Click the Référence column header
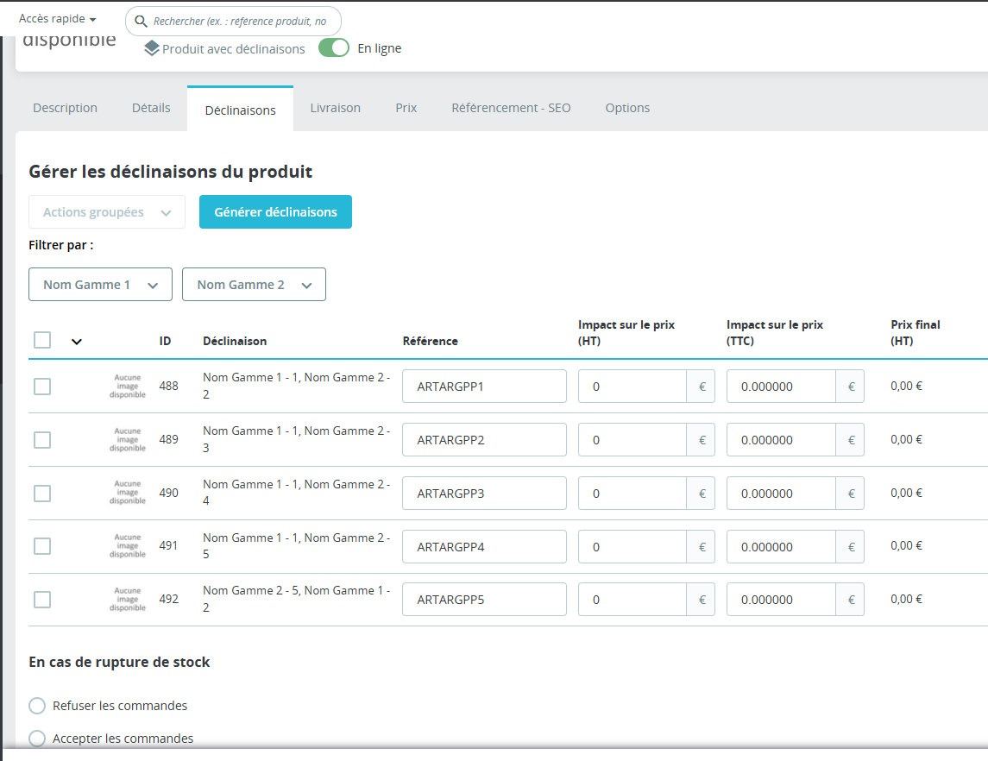The width and height of the screenshot is (988, 761). (x=431, y=341)
